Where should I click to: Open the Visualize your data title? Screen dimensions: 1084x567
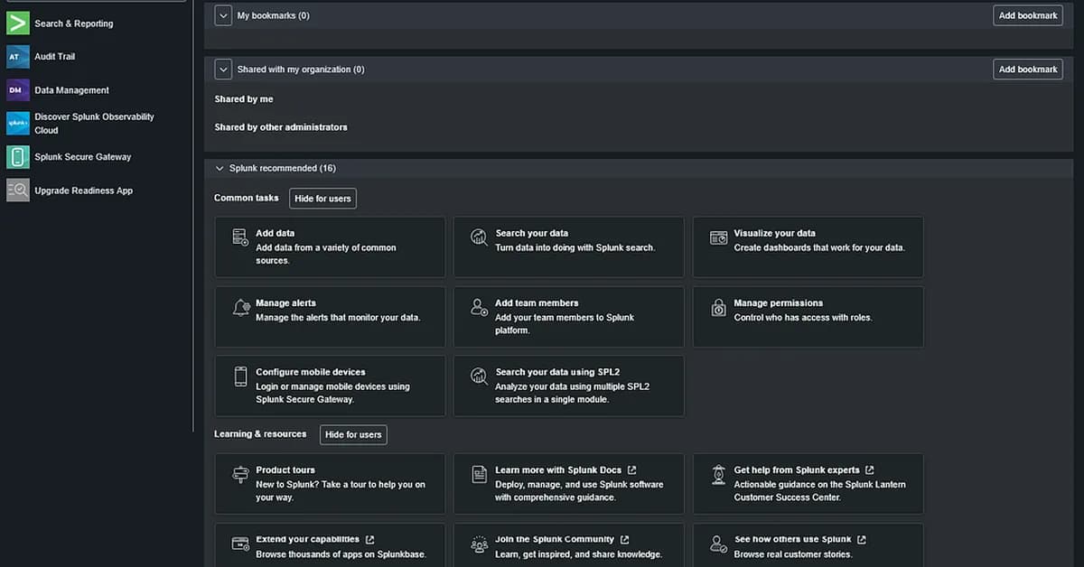point(775,233)
